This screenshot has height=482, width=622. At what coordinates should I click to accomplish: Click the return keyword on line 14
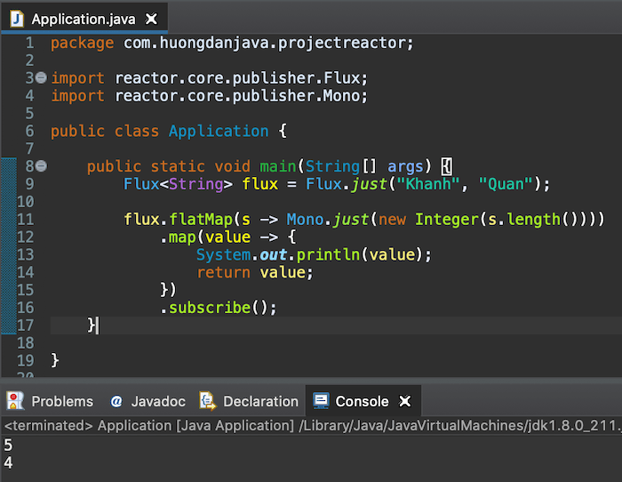(223, 272)
